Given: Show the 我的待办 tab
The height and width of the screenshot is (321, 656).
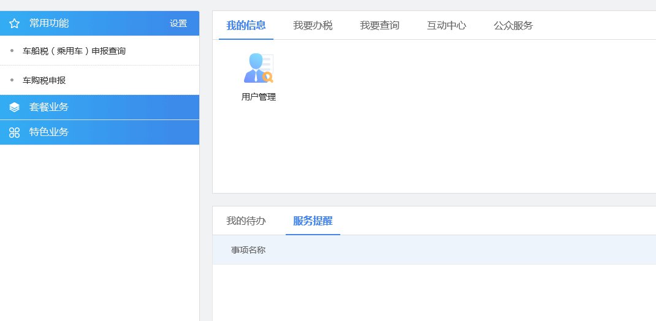Looking at the screenshot, I should 246,221.
